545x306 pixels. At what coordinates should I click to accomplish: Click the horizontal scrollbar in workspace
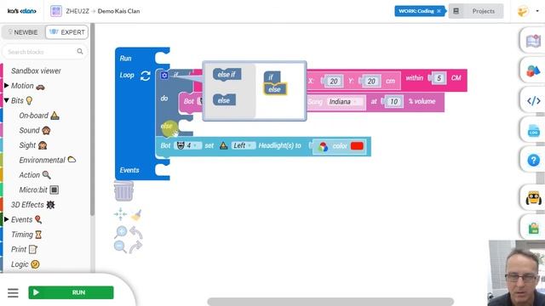click(x=330, y=301)
